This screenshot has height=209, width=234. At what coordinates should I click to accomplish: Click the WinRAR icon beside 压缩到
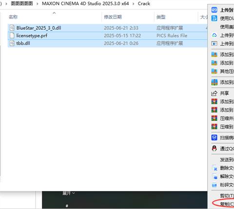214,127
